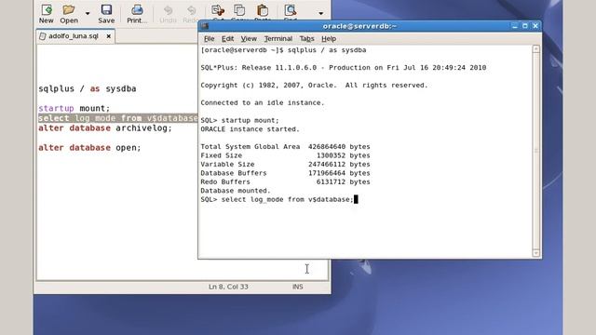Image resolution: width=596 pixels, height=335 pixels.
Task: Click the 'alter database archivelog;' line
Action: tap(105, 128)
